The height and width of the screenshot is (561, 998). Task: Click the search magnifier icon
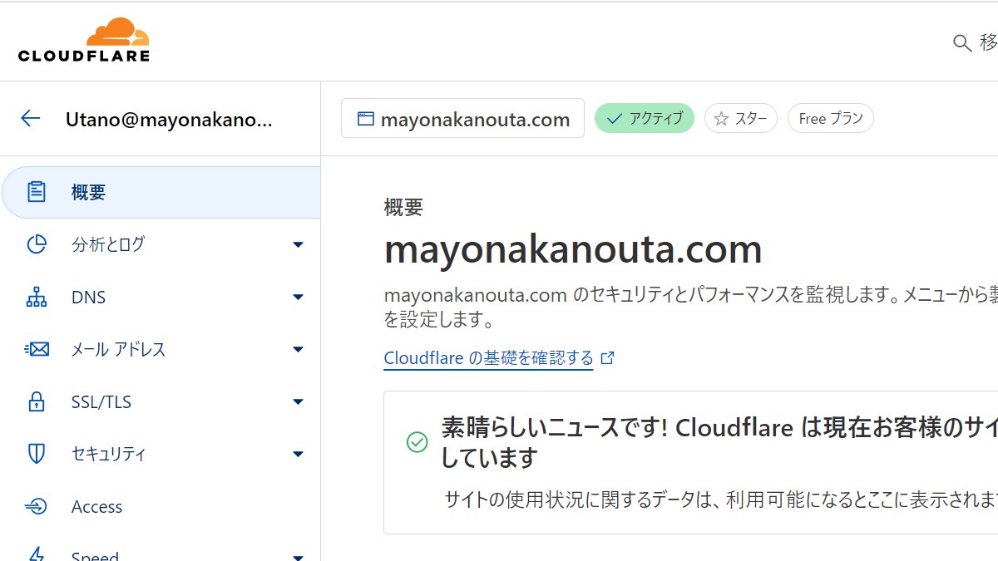pyautogui.click(x=962, y=43)
